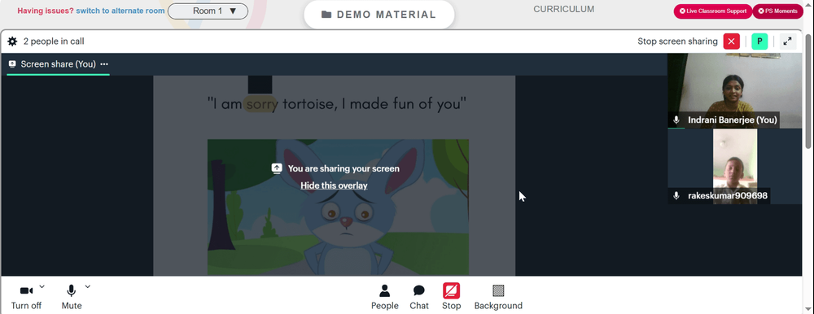Expand call to fullscreen

click(787, 41)
